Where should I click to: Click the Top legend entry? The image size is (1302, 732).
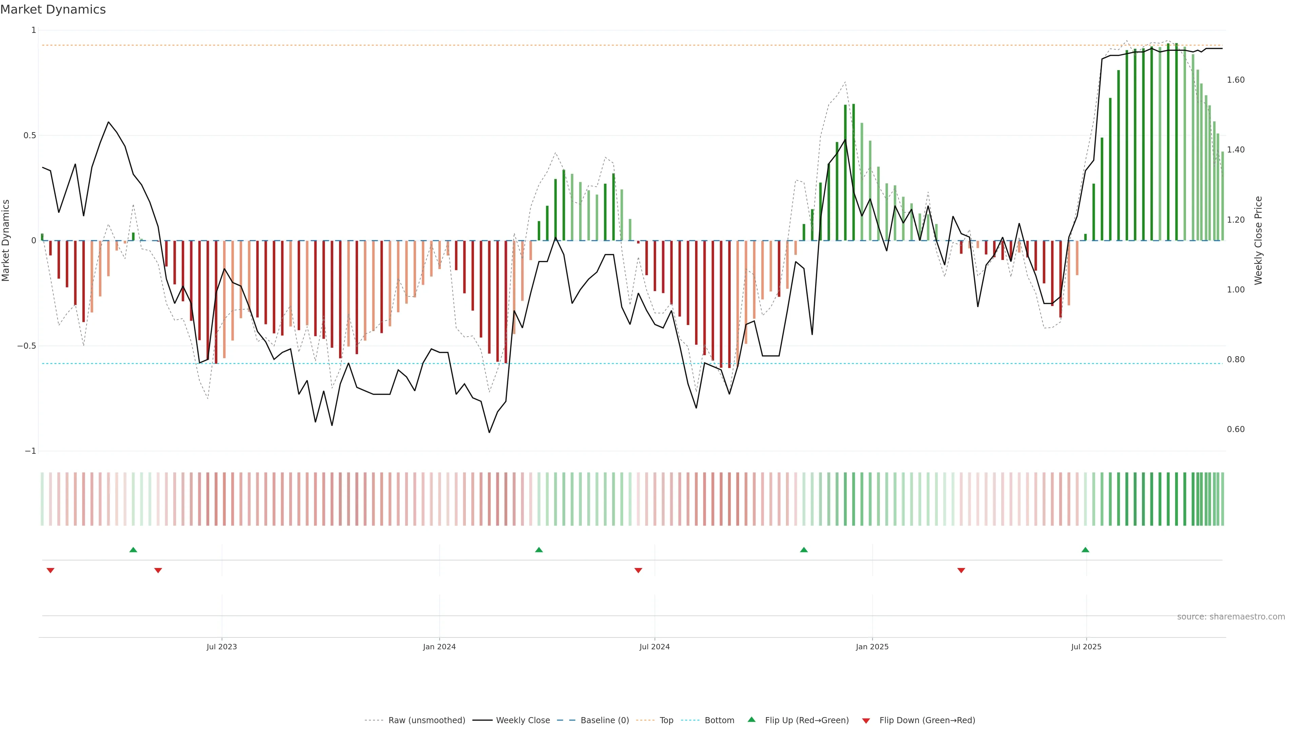click(666, 720)
